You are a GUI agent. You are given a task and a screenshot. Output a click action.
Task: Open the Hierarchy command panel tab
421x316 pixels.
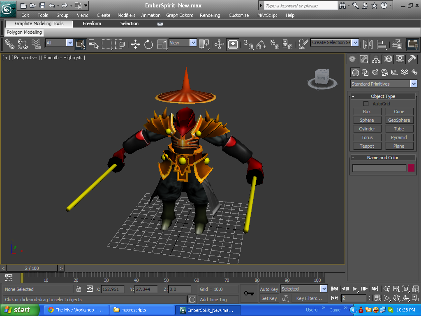click(376, 59)
